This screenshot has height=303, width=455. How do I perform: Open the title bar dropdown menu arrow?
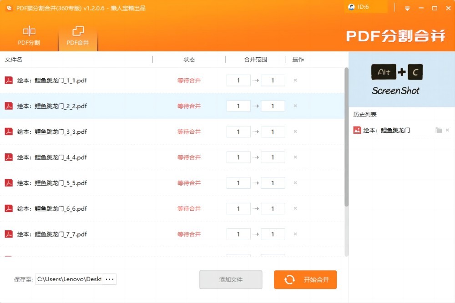pyautogui.click(x=407, y=8)
